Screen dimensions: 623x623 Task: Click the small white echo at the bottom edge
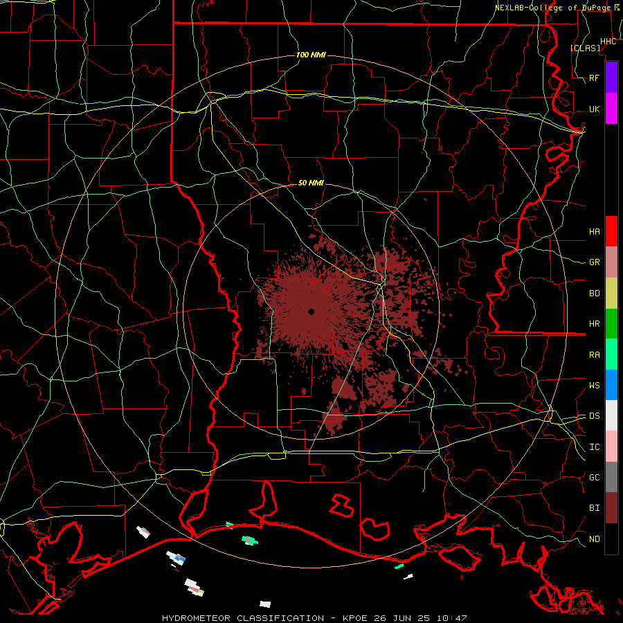click(x=265, y=604)
